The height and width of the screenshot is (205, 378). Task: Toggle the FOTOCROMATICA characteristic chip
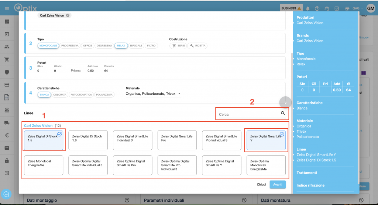pos(81,94)
